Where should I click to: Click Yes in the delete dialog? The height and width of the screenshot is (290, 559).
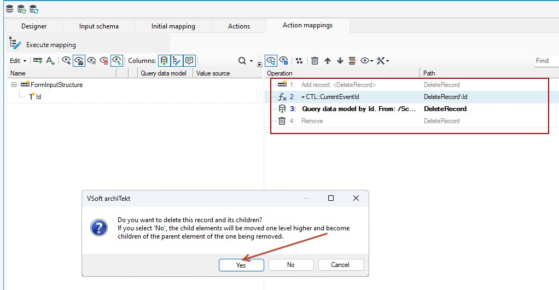[241, 265]
